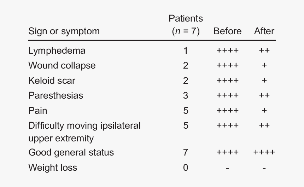Click the Before dash for Weight loss
This screenshot has height=187, width=304.
[x=227, y=168]
